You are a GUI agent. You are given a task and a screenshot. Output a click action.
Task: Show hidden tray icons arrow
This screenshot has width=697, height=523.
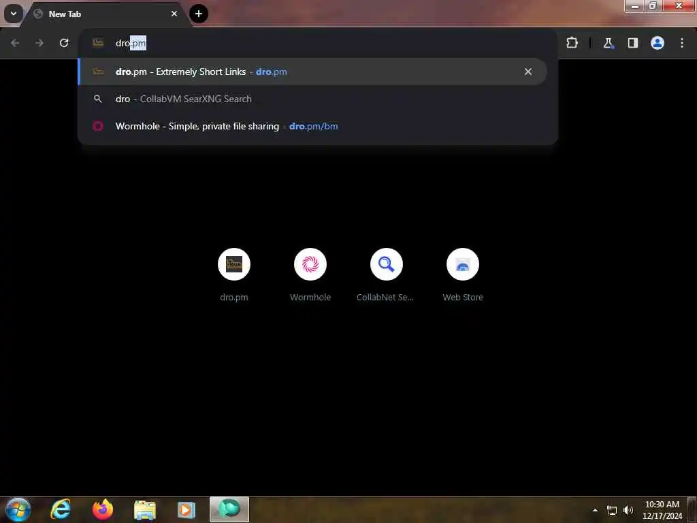pos(595,510)
